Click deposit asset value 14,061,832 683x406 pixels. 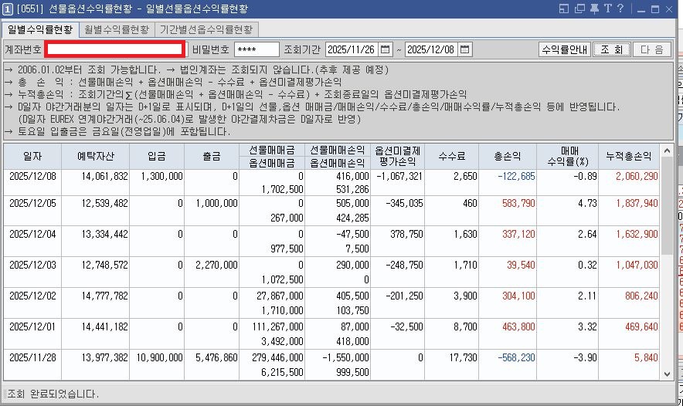pos(104,176)
